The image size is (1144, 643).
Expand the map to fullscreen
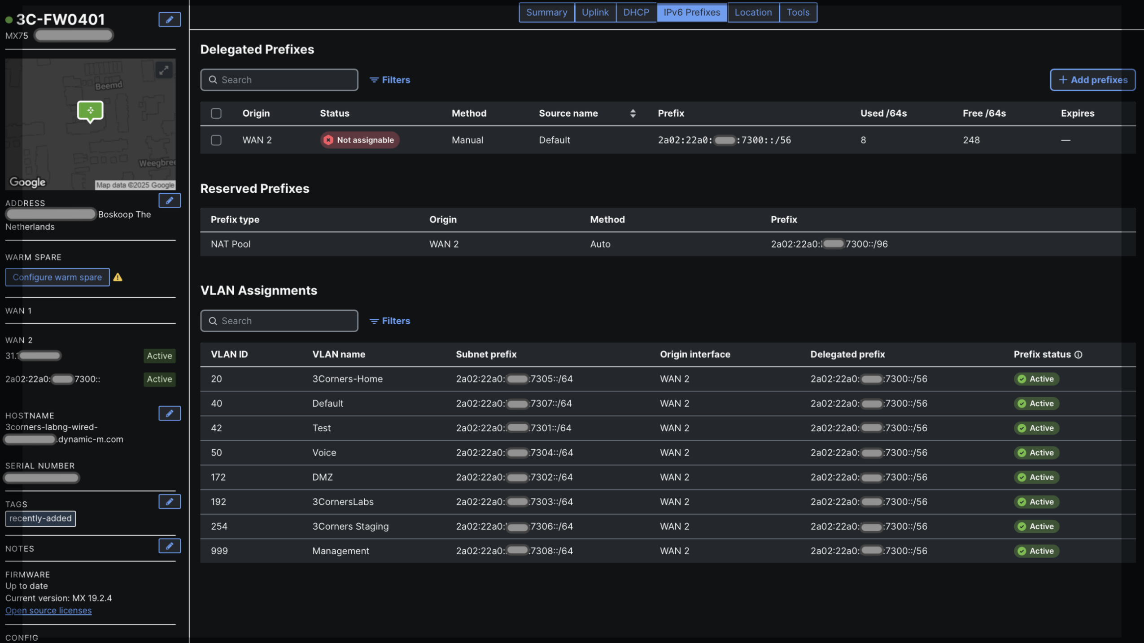[x=164, y=70]
